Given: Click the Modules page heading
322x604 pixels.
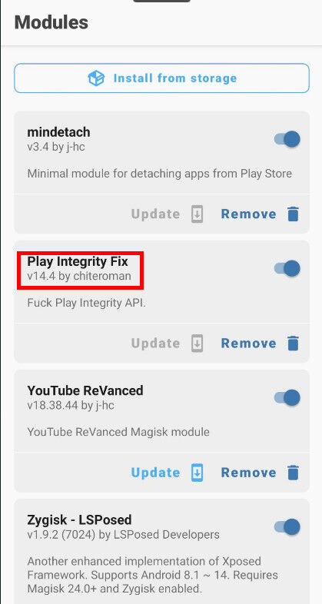Looking at the screenshot, I should 51,22.
